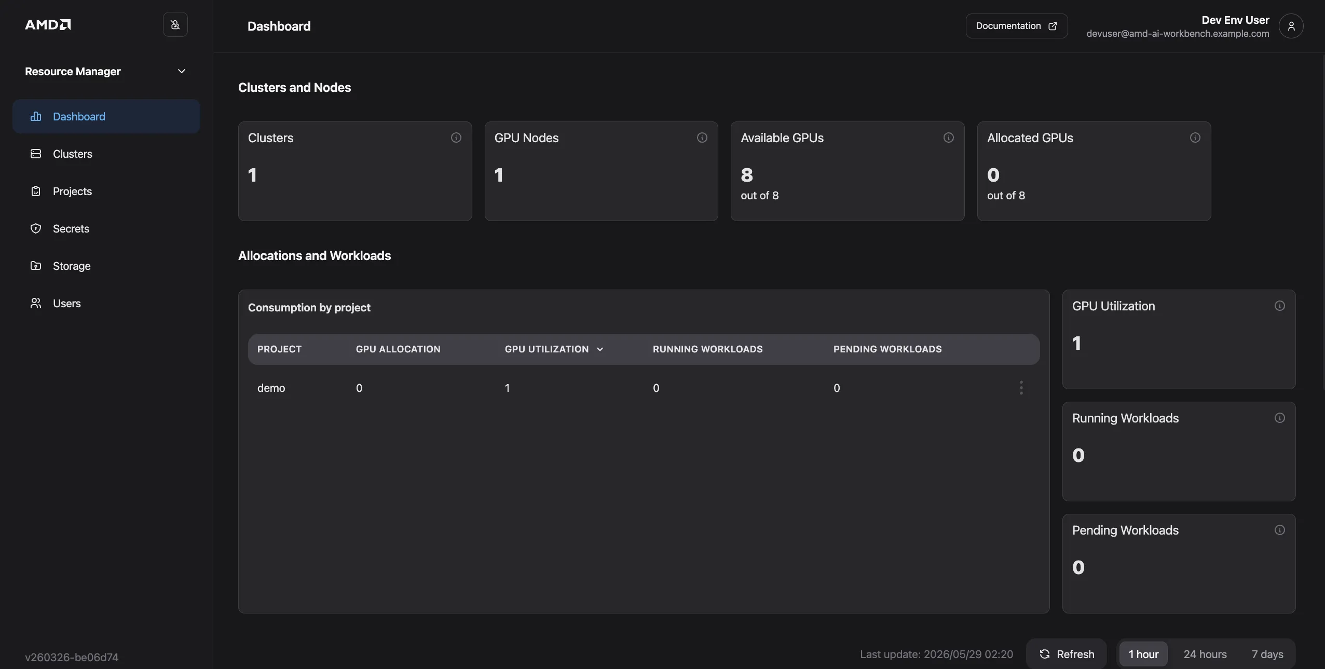Viewport: 1325px width, 669px height.
Task: Click the Clusters card value 1
Action: (252, 175)
